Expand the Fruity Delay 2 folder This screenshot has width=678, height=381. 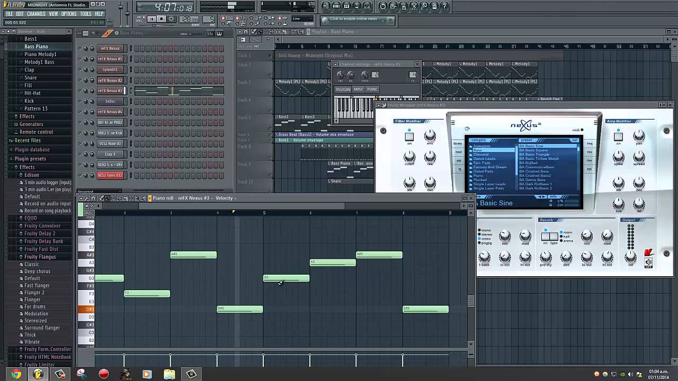tap(40, 233)
